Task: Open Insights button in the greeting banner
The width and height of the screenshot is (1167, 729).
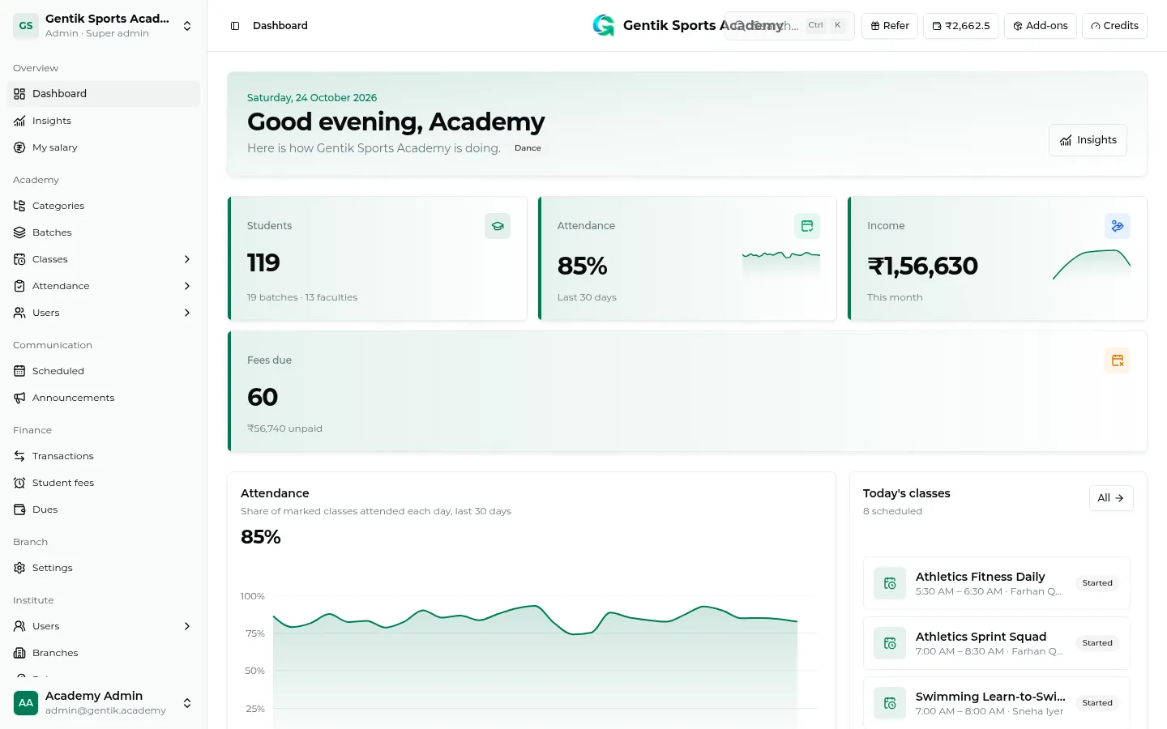Action: click(x=1088, y=140)
